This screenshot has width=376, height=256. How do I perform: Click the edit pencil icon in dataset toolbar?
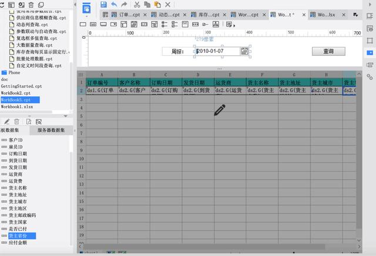coord(6,122)
